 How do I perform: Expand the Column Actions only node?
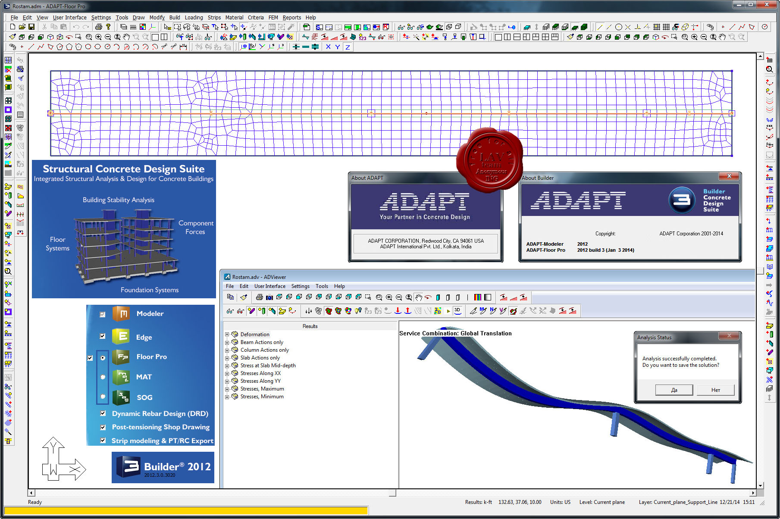(227, 350)
